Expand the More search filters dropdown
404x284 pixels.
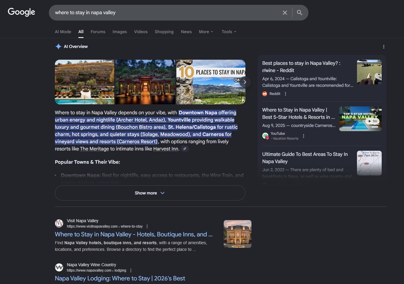(206, 32)
